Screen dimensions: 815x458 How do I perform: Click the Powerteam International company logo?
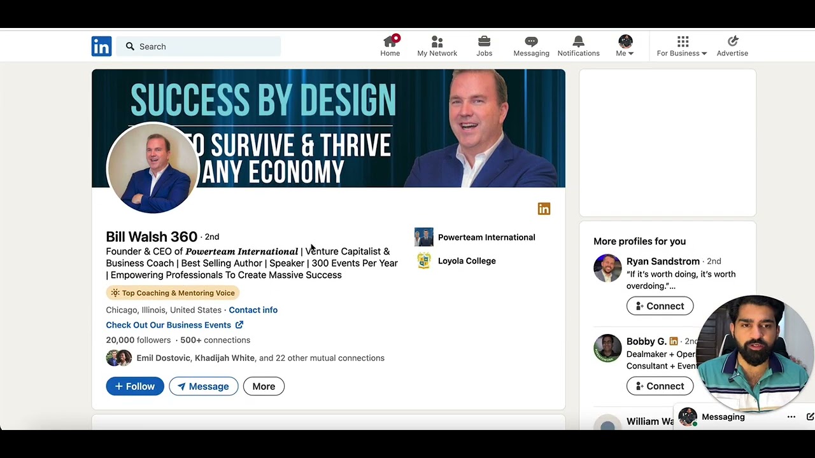click(423, 237)
